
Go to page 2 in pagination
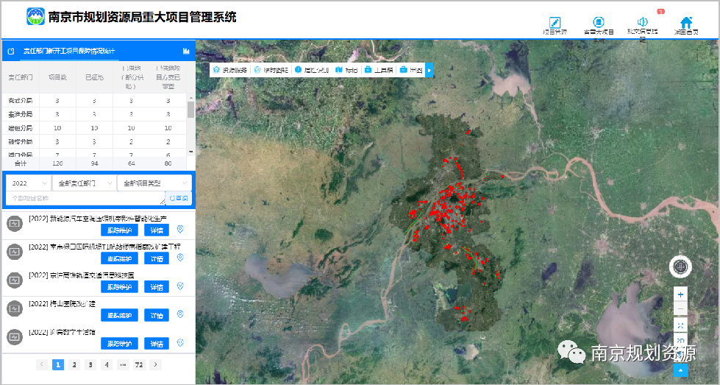(74, 365)
